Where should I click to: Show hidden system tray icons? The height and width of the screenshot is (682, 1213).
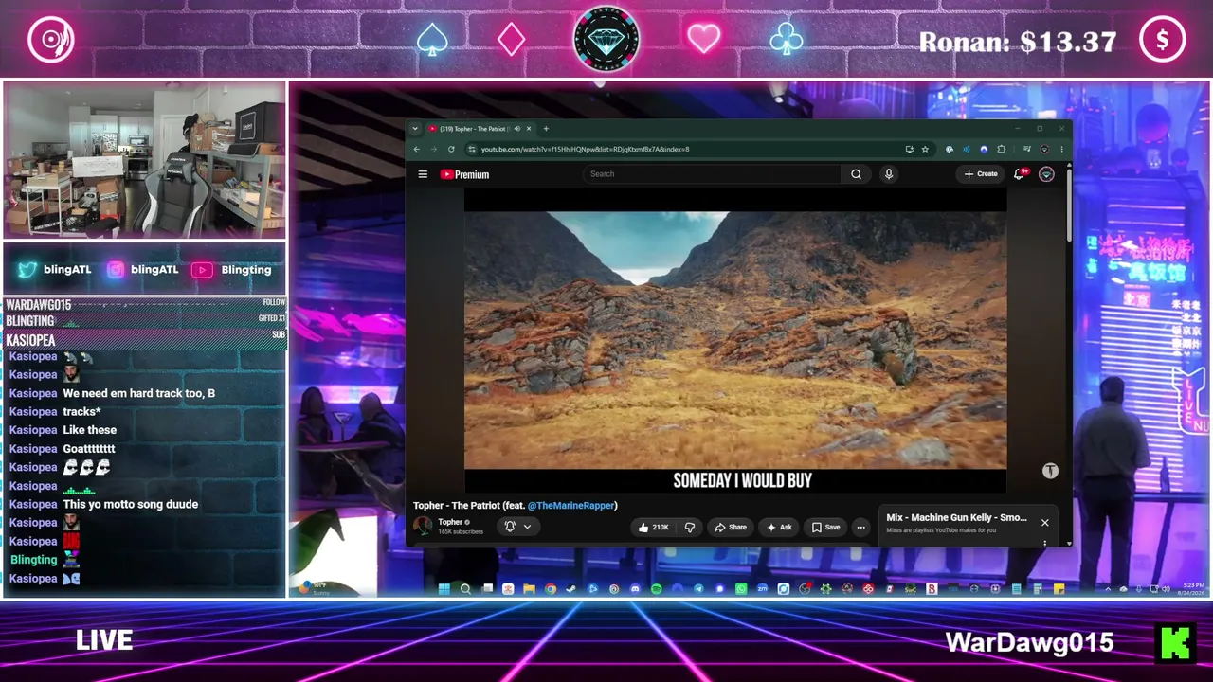(x=1108, y=589)
